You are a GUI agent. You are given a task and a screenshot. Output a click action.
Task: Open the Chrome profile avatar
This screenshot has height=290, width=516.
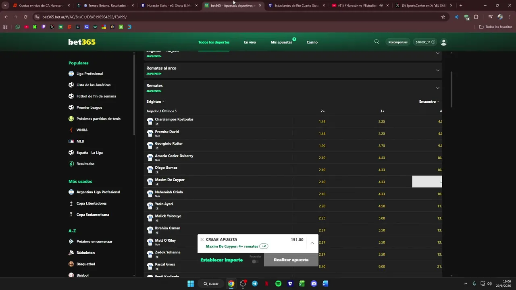click(x=500, y=17)
